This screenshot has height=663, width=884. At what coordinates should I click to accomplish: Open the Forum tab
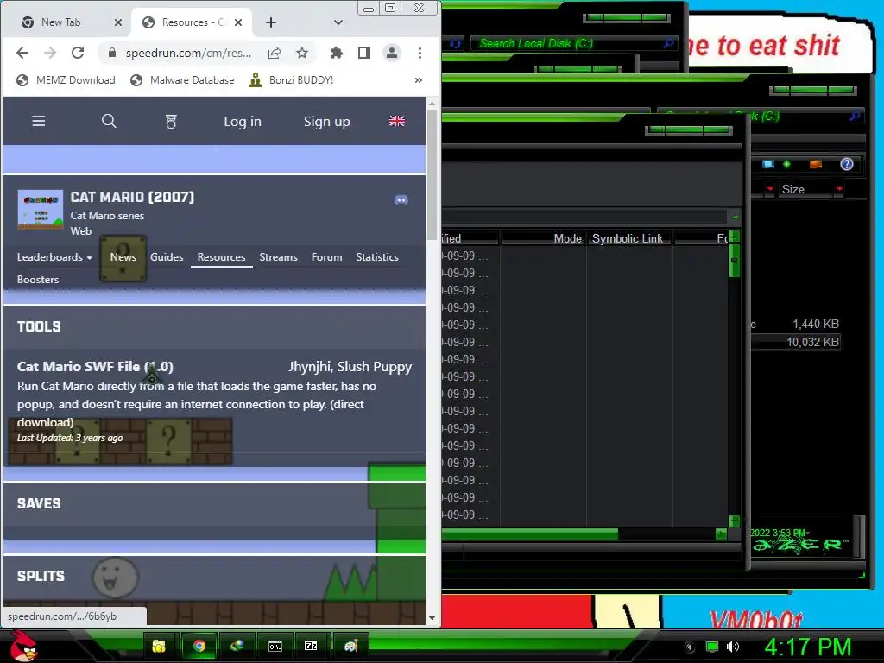pyautogui.click(x=327, y=257)
